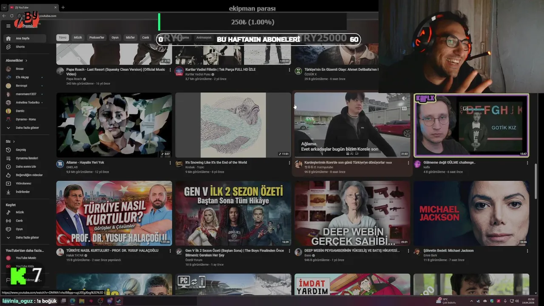Play Michael Jackson video thumbnail
544x306 pixels.
[471, 213]
